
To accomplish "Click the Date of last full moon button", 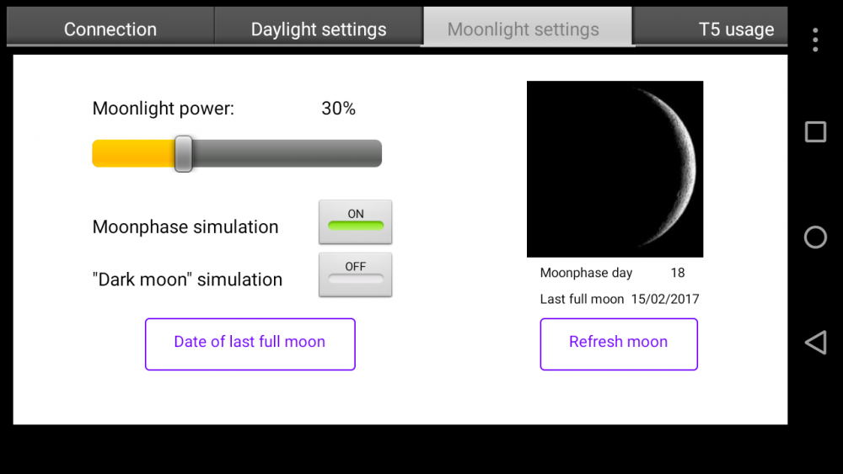I will coord(250,344).
